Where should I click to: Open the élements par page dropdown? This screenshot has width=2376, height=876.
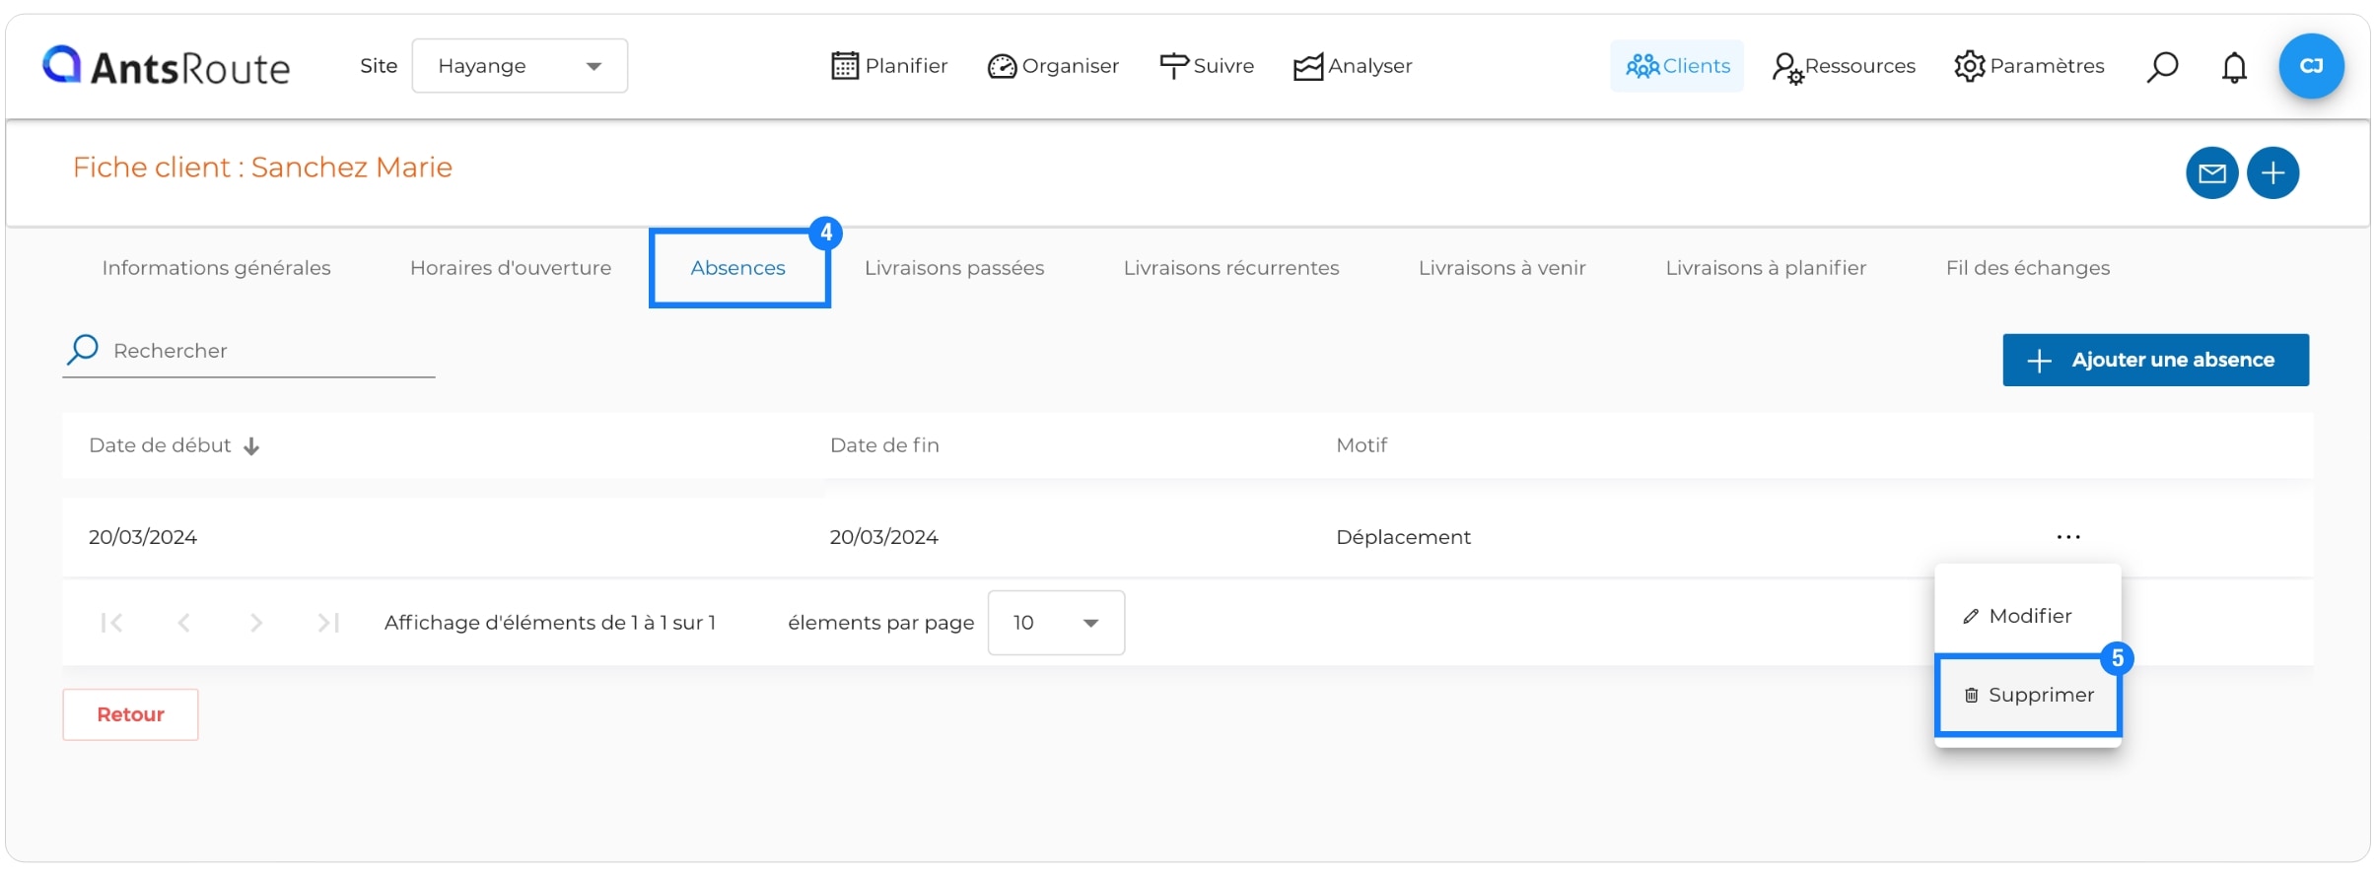1056,623
